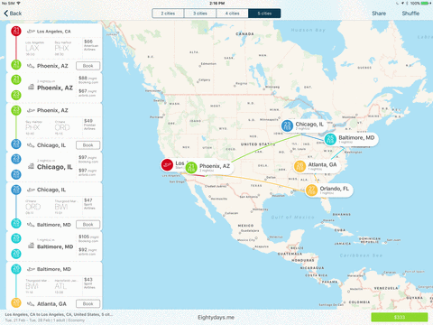
Task: Click the hotel building icon in the Chicago, IL stay card
Action: [31, 166]
